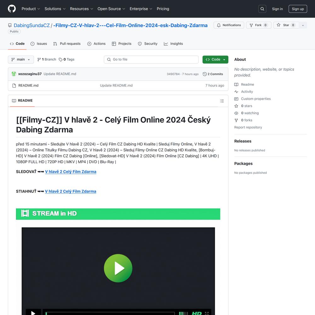Switch to the Issues tab
The width and height of the screenshot is (315, 315).
click(38, 43)
